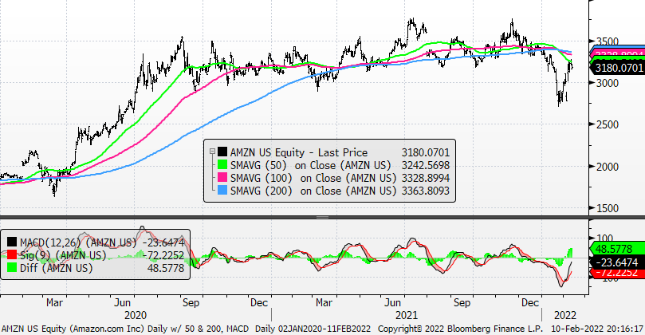Select the SMAVG (200) on Close legend entry
This screenshot has width=645, height=335.
coord(313,191)
